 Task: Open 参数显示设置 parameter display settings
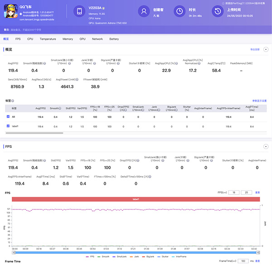259,100
